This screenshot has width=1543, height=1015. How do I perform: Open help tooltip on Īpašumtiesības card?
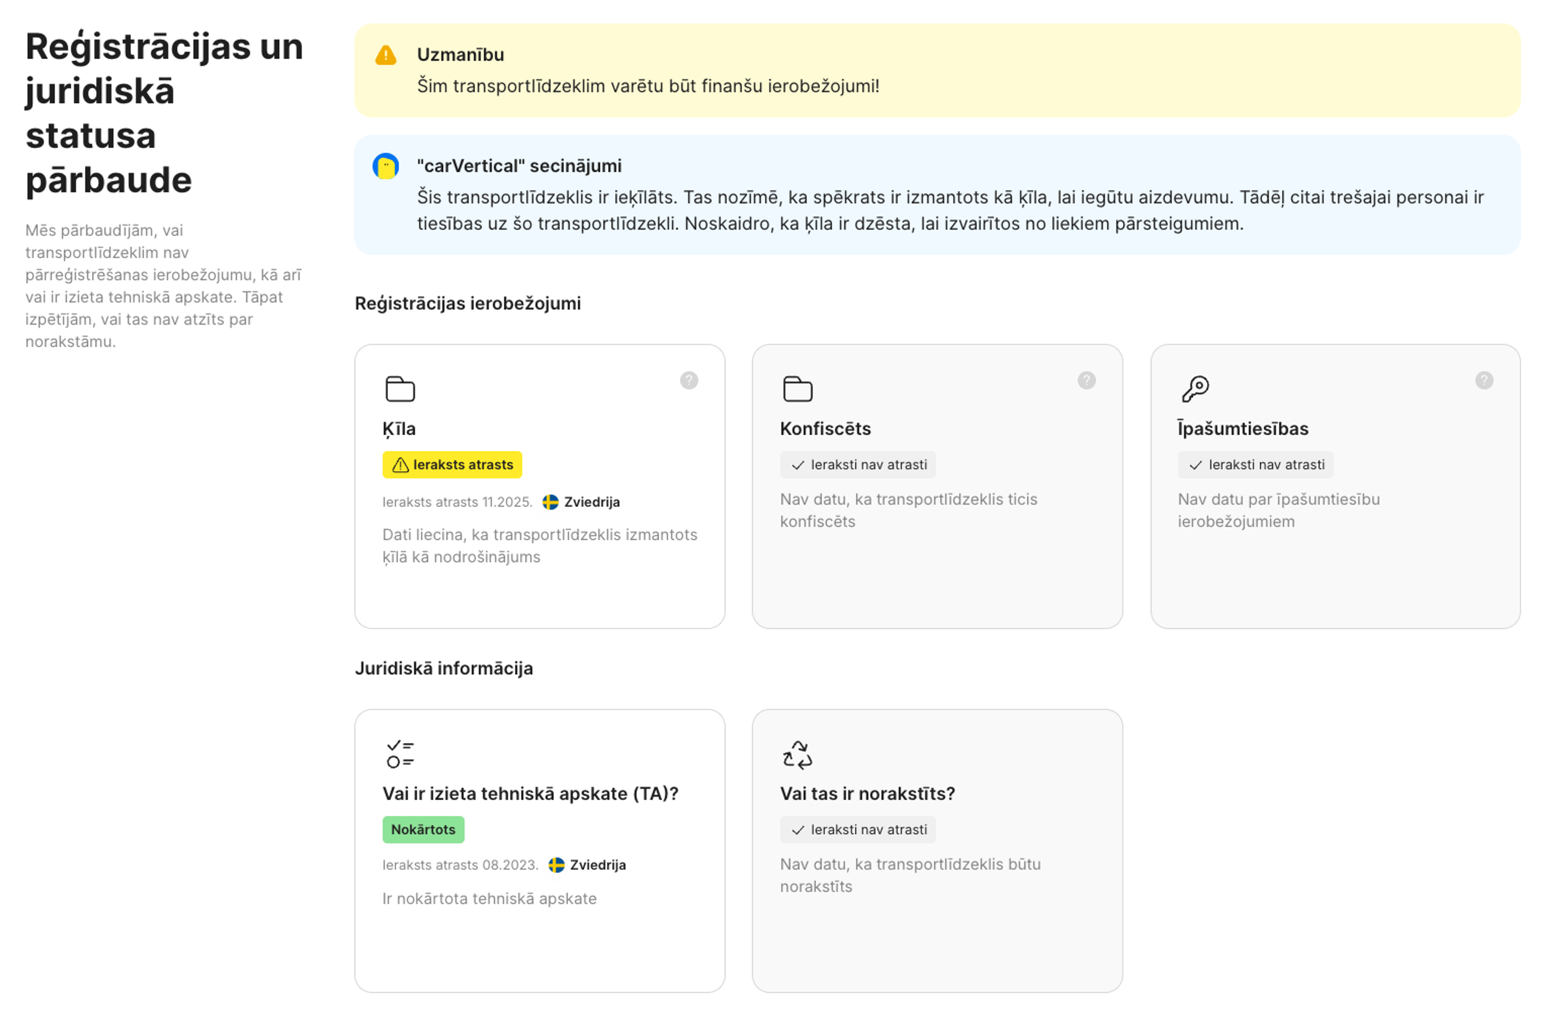pyautogui.click(x=1484, y=380)
